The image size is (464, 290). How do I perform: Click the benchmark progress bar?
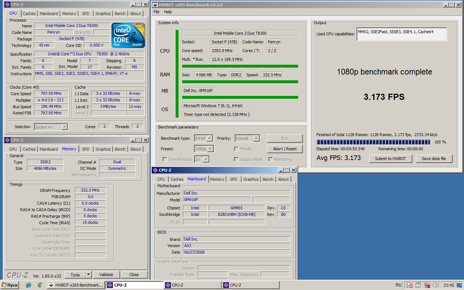click(374, 142)
